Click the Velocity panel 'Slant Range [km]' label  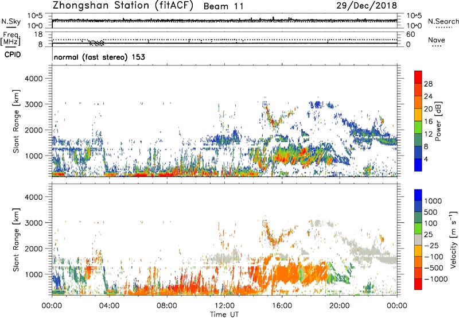tap(16, 239)
